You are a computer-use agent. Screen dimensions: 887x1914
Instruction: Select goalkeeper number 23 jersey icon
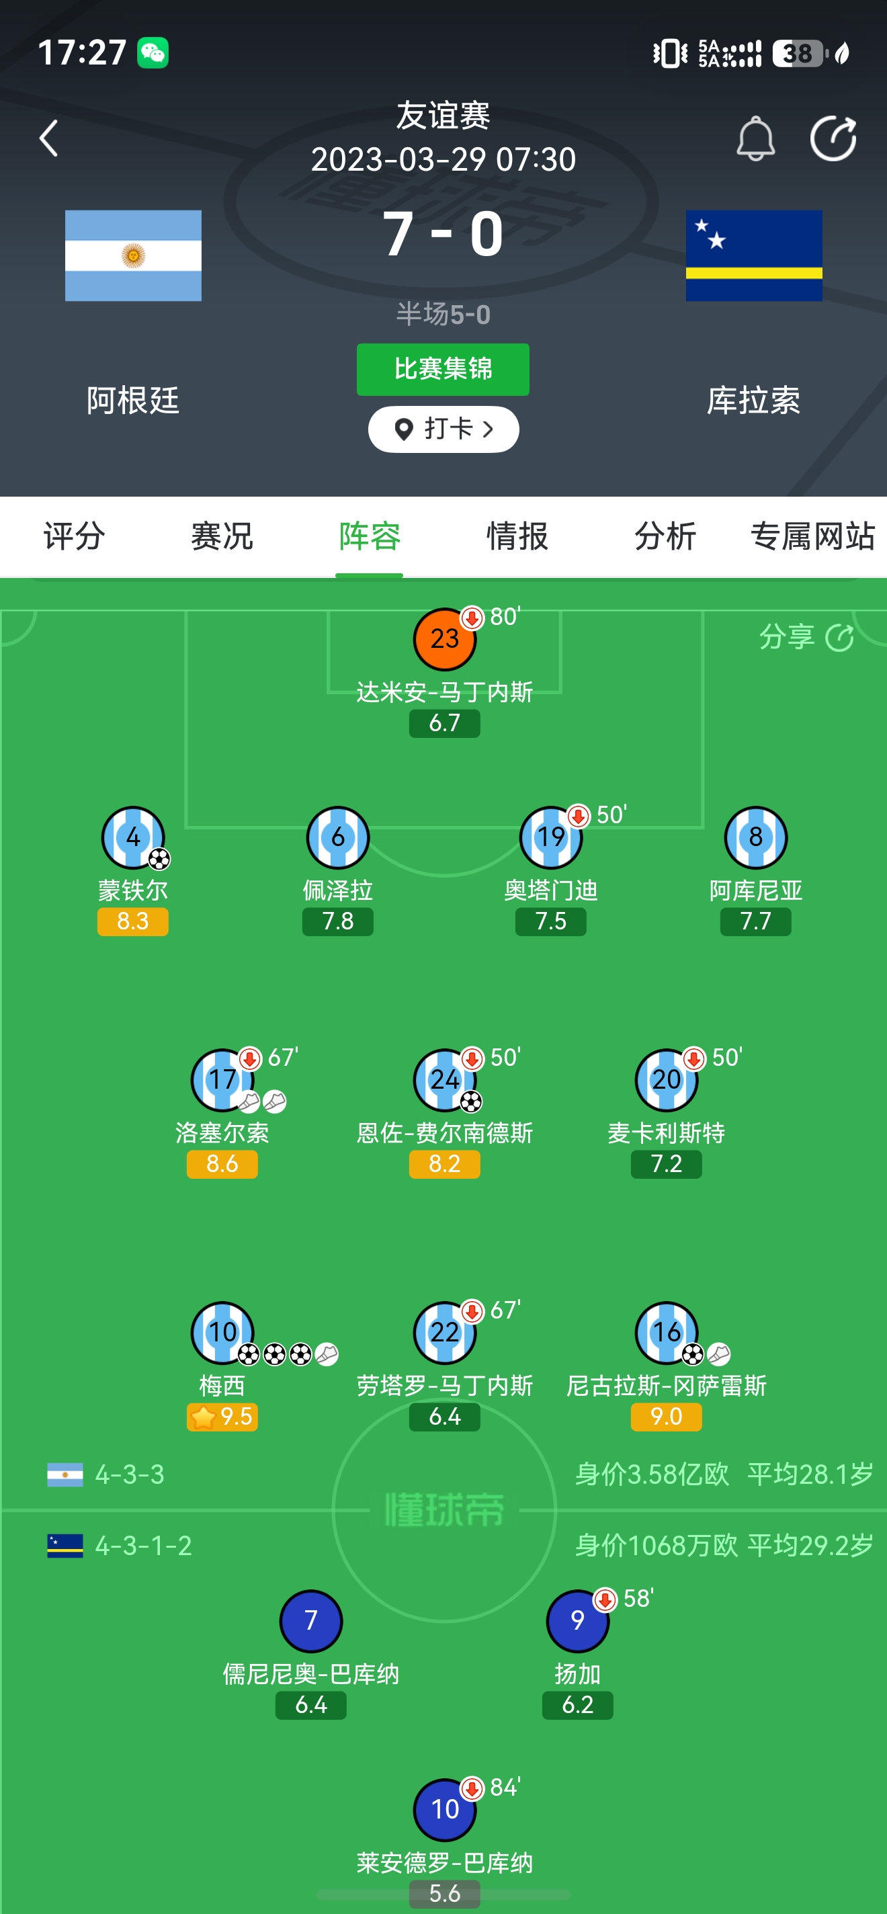(444, 639)
